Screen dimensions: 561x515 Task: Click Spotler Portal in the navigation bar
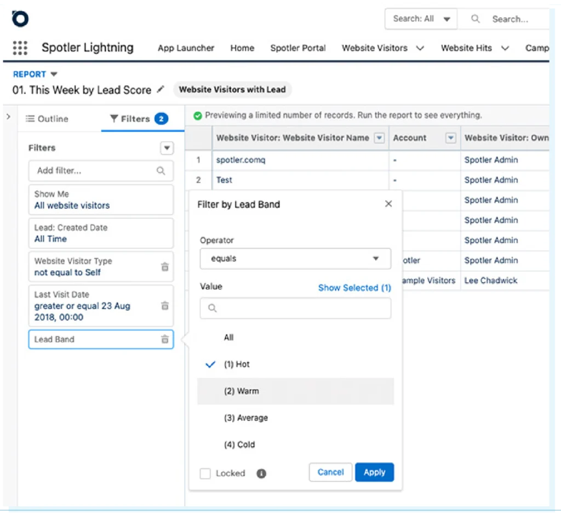tap(298, 48)
